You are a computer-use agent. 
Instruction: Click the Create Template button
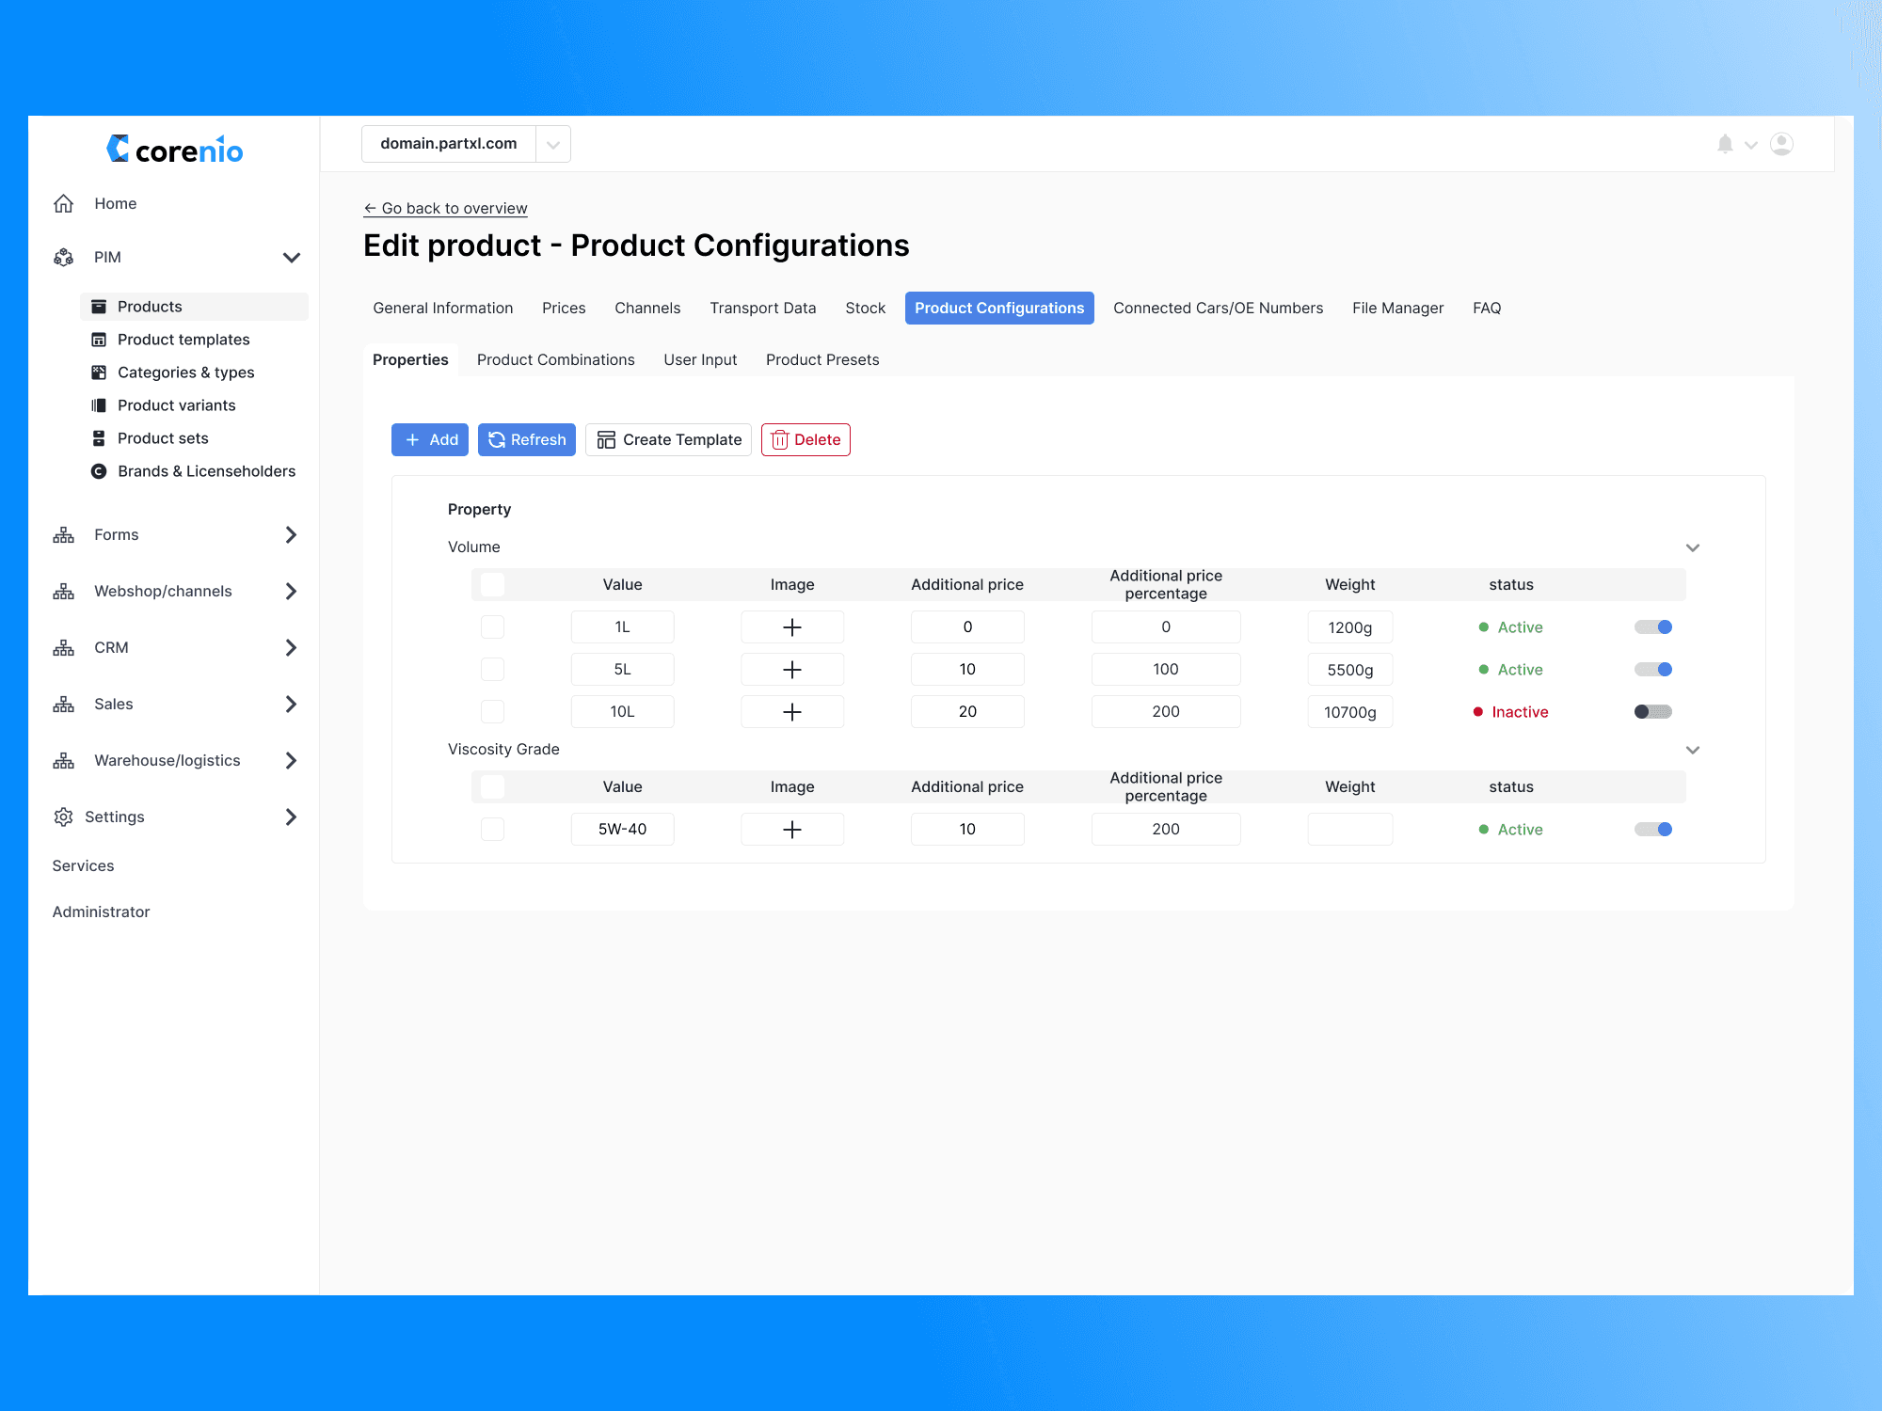[x=668, y=439]
